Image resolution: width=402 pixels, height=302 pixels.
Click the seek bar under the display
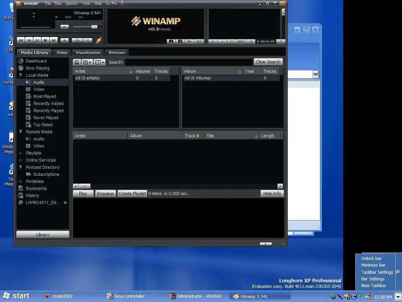coord(60,33)
